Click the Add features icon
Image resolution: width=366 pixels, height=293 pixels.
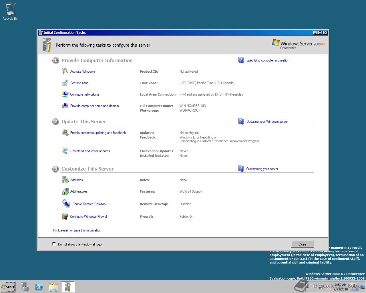coord(65,191)
